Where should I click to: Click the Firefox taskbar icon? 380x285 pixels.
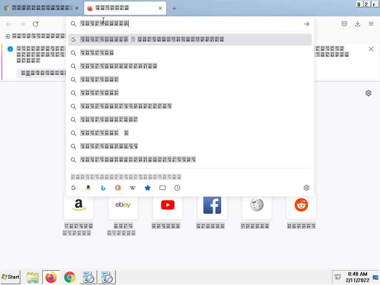pyautogui.click(x=51, y=277)
